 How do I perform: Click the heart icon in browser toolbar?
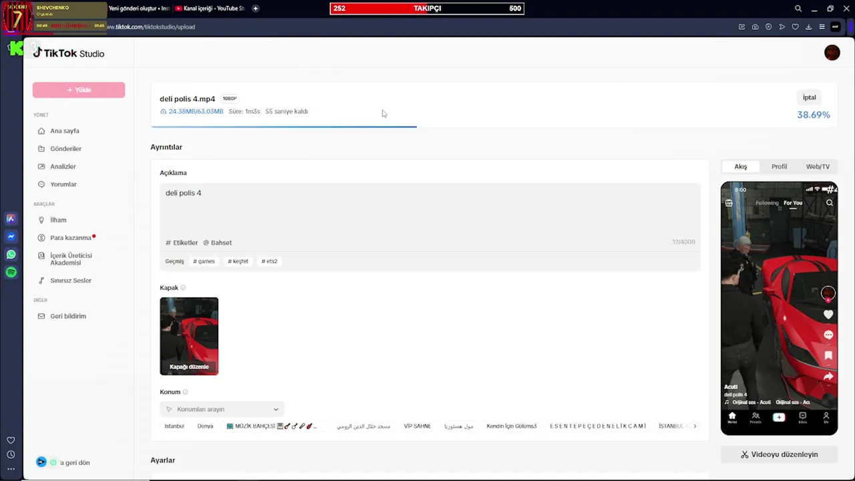click(x=795, y=27)
